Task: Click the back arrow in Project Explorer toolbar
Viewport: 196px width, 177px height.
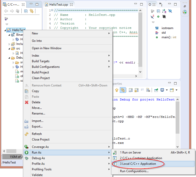Action: 6,11
